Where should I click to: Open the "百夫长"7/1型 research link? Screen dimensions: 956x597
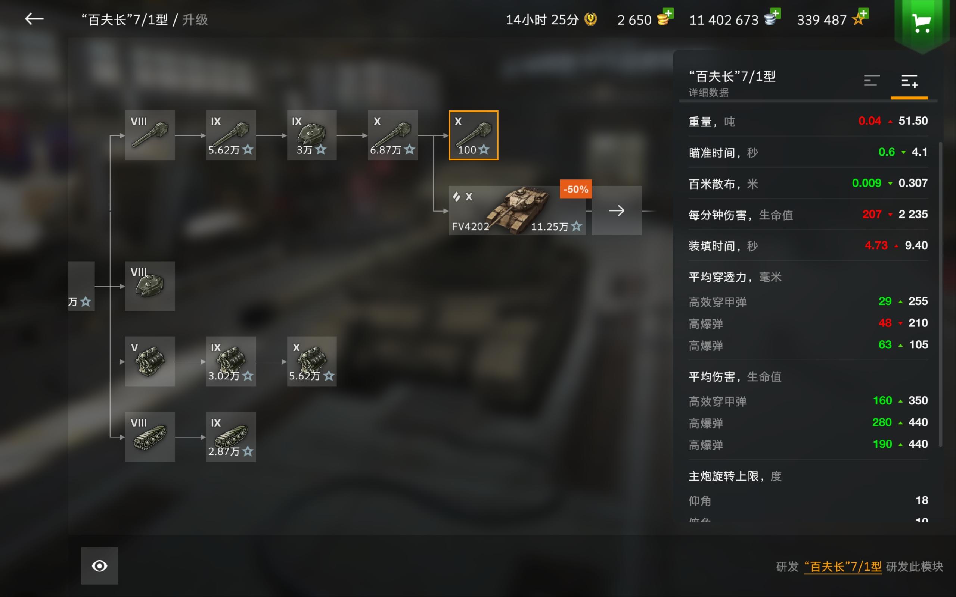[842, 567]
